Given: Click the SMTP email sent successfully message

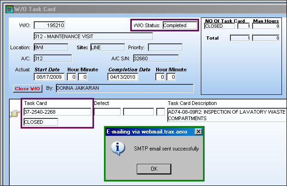Looking at the screenshot, I should coord(166,149).
